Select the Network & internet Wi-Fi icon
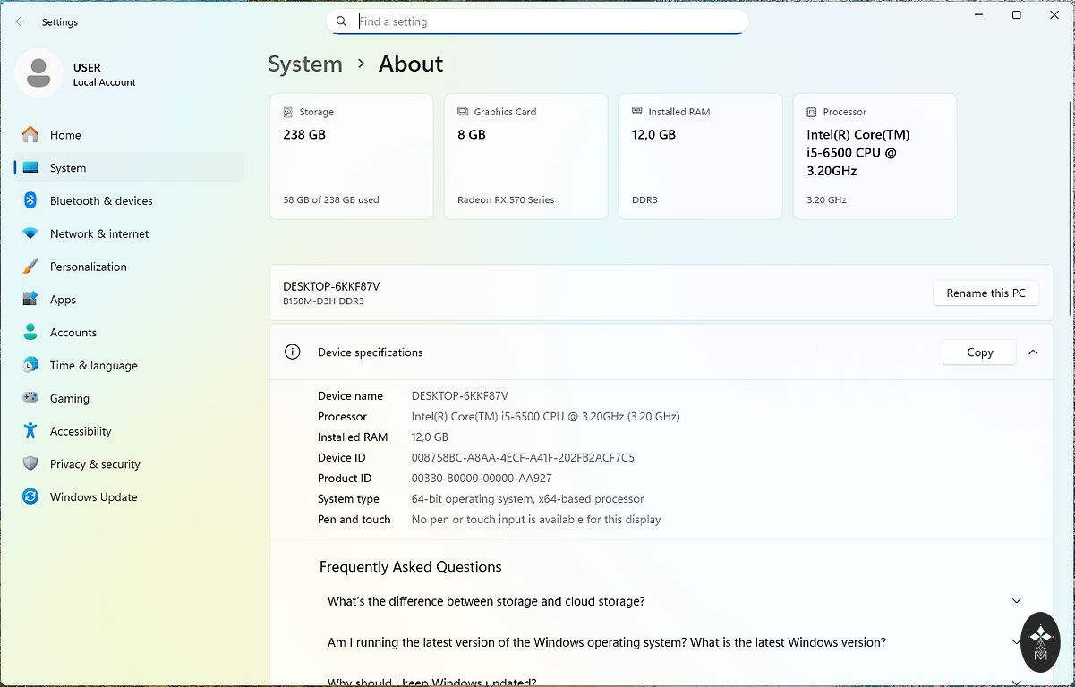 (30, 233)
